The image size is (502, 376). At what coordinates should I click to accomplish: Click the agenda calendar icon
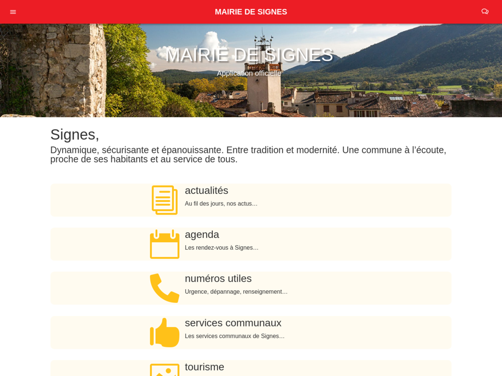[x=165, y=244]
